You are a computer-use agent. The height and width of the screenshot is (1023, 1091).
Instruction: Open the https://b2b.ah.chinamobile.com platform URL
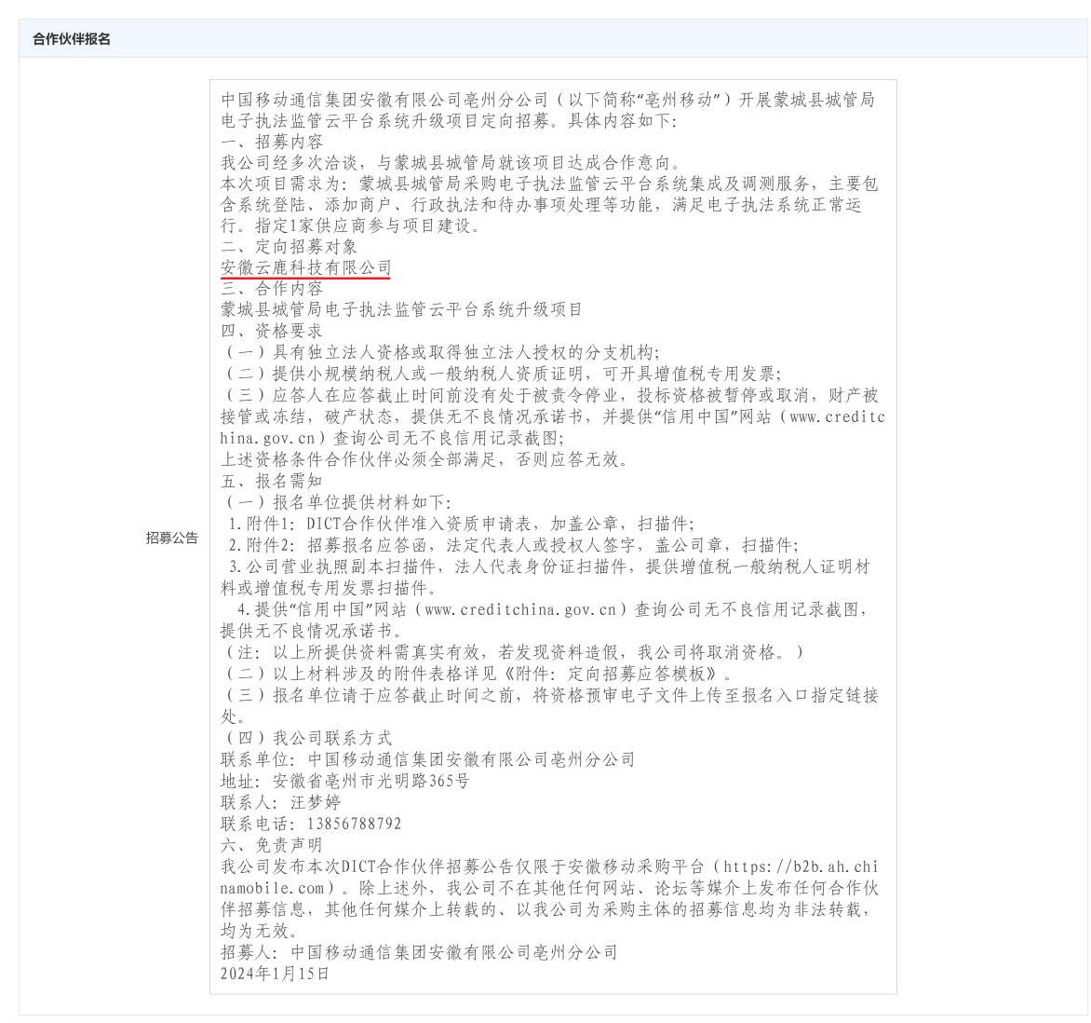(801, 866)
